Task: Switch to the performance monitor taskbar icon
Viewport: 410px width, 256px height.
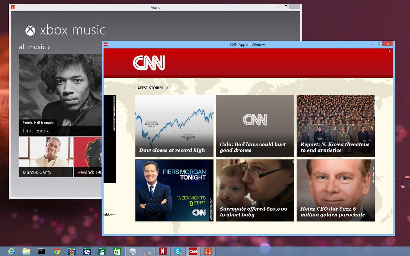Action: coord(132,251)
